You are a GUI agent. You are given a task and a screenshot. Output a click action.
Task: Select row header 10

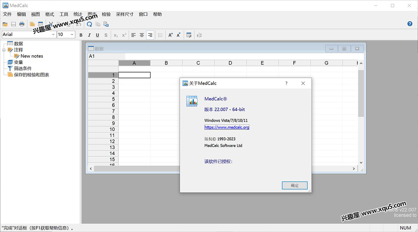103,129
